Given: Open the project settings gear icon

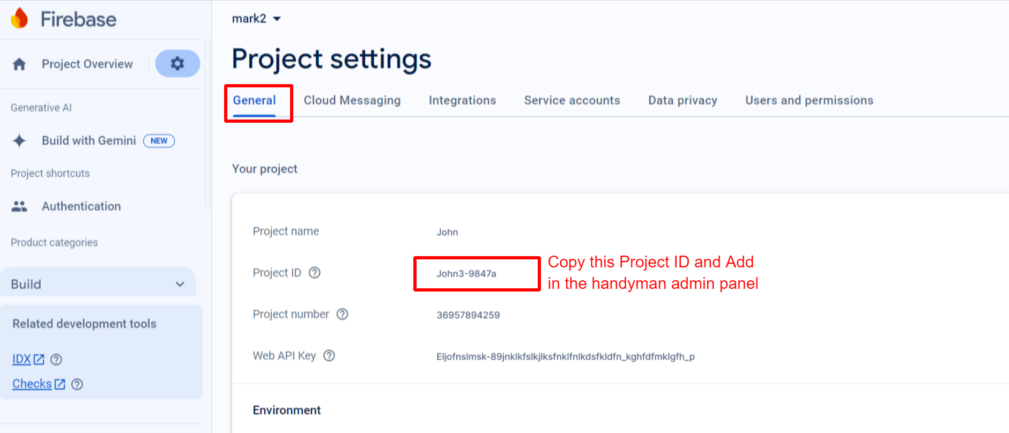Looking at the screenshot, I should coord(177,64).
